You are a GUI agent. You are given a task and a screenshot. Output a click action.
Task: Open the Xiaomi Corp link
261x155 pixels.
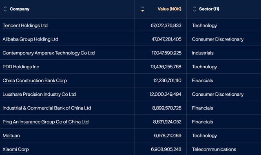(x=15, y=149)
